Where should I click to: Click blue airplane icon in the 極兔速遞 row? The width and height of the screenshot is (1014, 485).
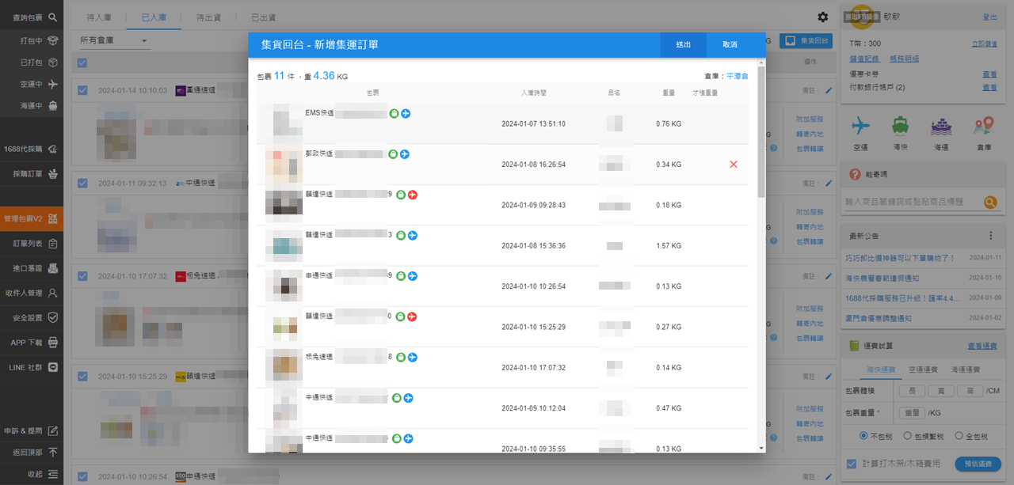pyautogui.click(x=412, y=358)
